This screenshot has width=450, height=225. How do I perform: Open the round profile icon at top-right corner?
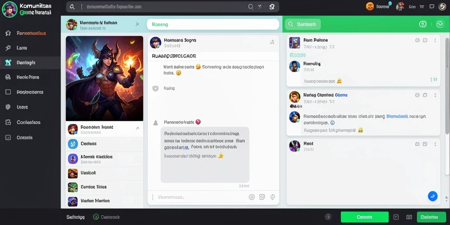442,7
